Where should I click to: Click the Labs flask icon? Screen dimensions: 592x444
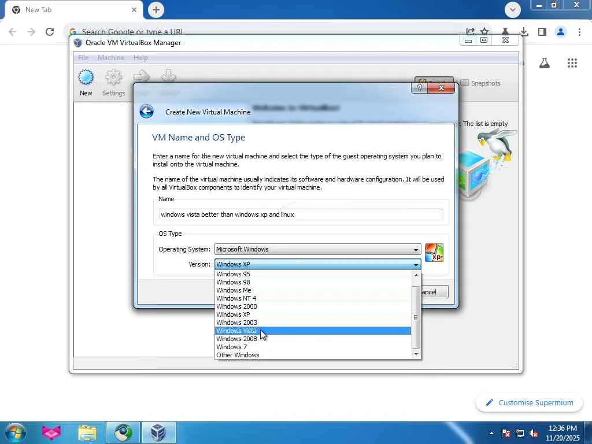545,63
